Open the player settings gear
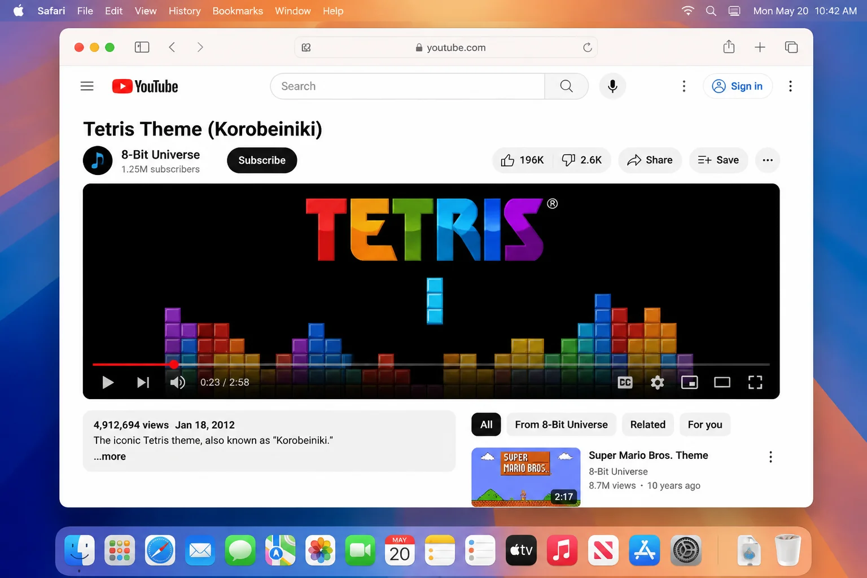Image resolution: width=867 pixels, height=578 pixels. (x=657, y=383)
